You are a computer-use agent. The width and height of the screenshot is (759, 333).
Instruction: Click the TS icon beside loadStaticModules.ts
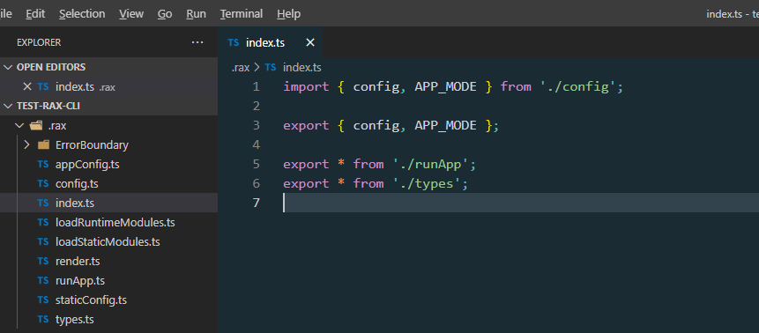(43, 242)
